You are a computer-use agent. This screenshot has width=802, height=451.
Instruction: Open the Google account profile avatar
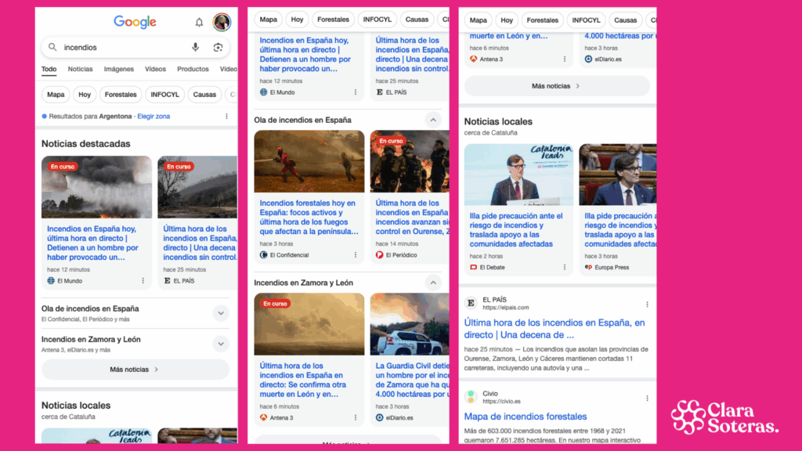[222, 22]
